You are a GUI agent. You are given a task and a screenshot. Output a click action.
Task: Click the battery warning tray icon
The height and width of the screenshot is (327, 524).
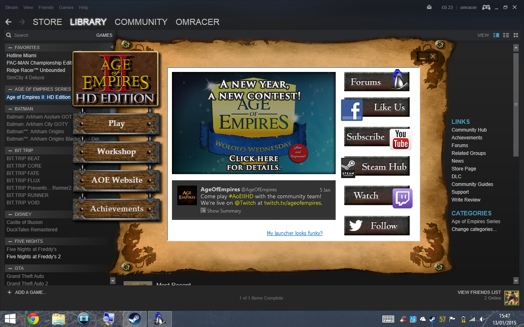pos(463,319)
